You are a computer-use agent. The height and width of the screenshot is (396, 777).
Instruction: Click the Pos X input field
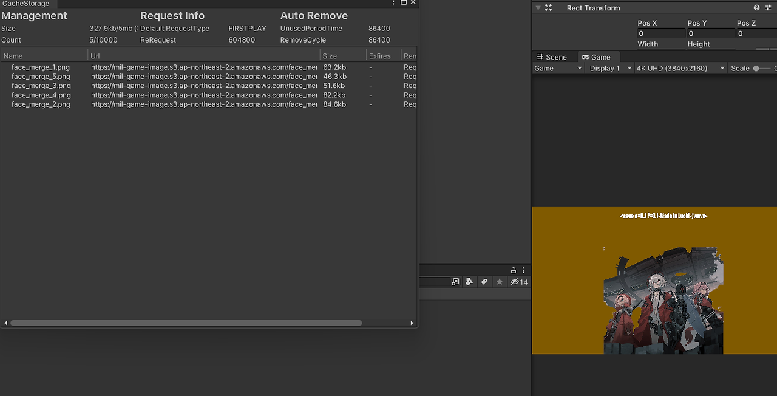click(660, 33)
